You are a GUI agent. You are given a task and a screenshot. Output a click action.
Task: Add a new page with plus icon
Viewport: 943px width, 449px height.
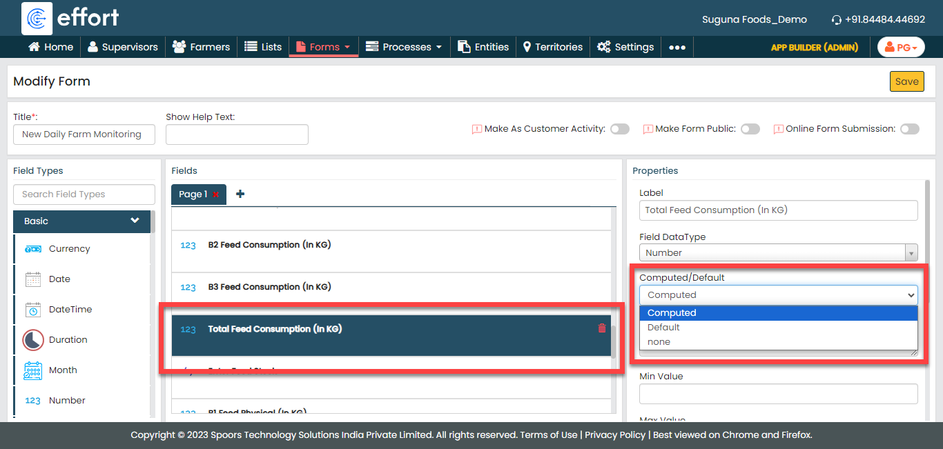[240, 194]
